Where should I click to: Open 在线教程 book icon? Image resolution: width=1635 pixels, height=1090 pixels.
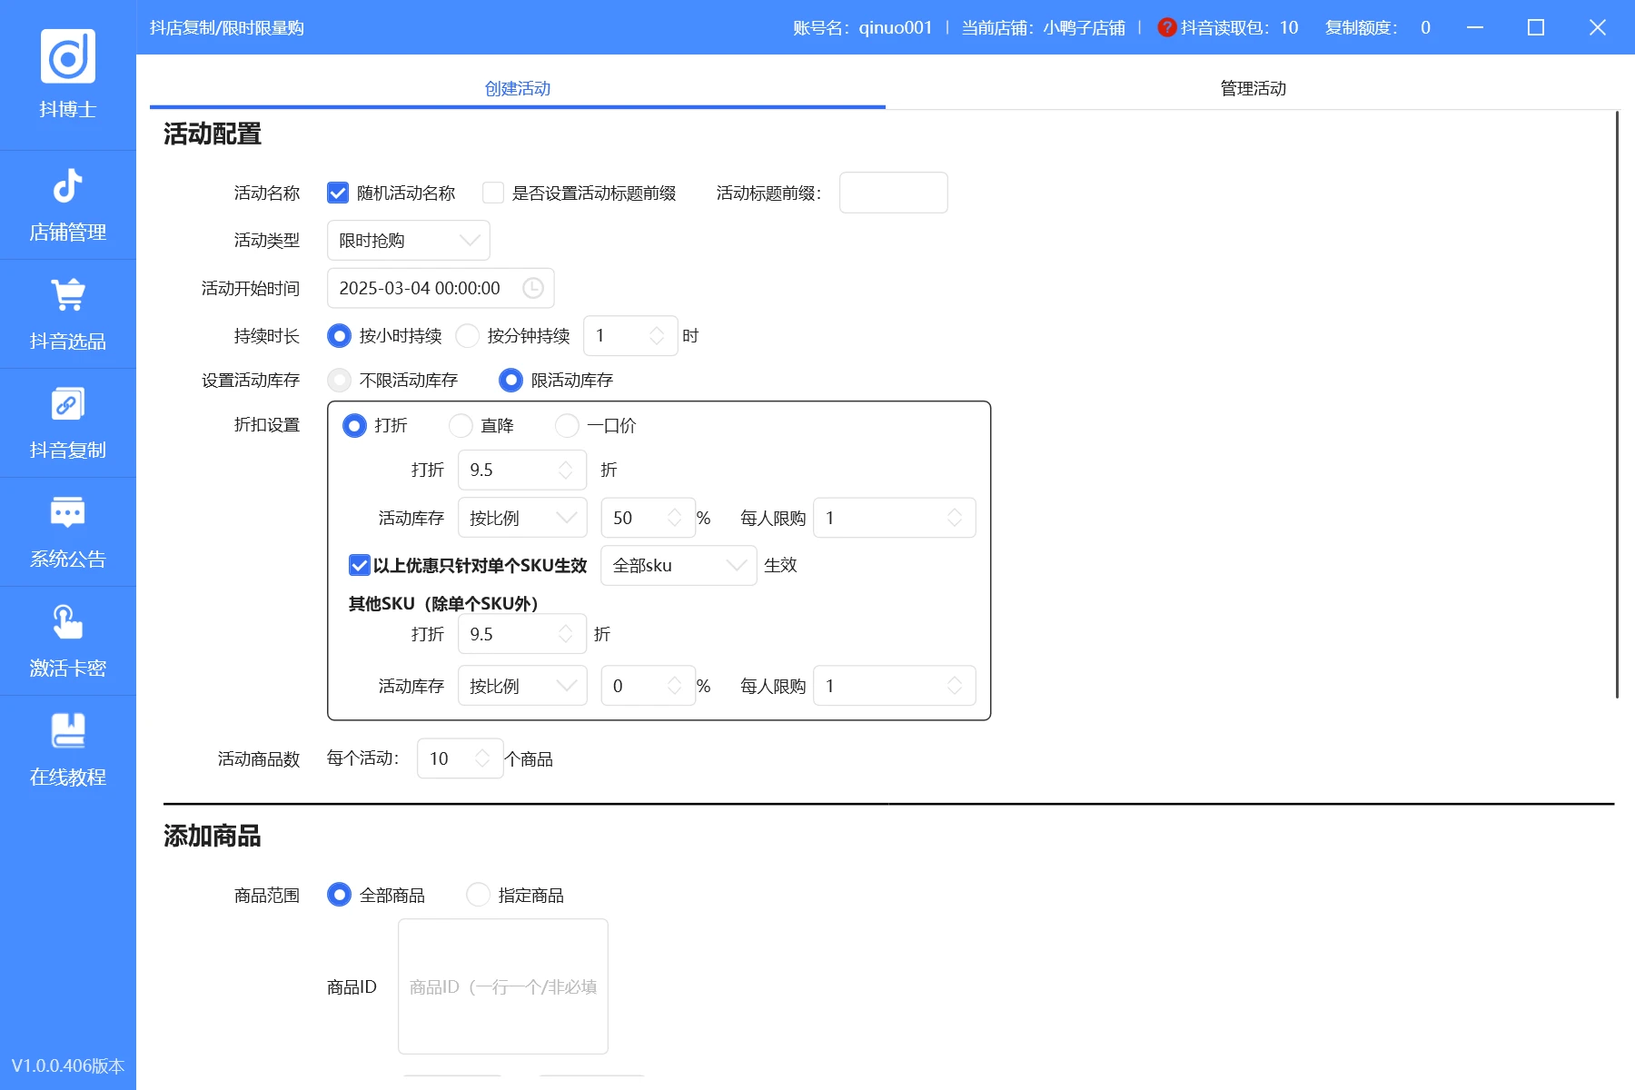68,730
